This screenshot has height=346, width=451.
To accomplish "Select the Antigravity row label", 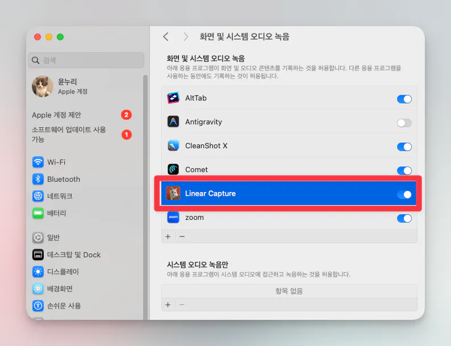I will pyautogui.click(x=203, y=122).
